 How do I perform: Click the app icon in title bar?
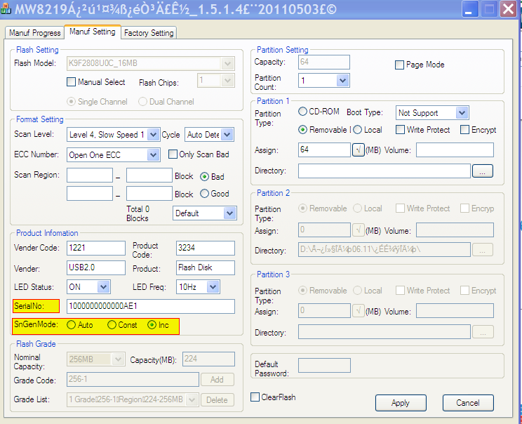pyautogui.click(x=6, y=8)
